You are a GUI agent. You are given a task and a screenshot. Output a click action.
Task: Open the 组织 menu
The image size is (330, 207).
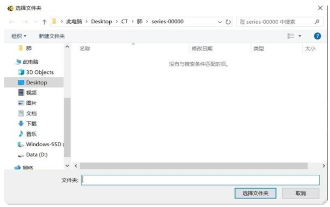click(19, 36)
